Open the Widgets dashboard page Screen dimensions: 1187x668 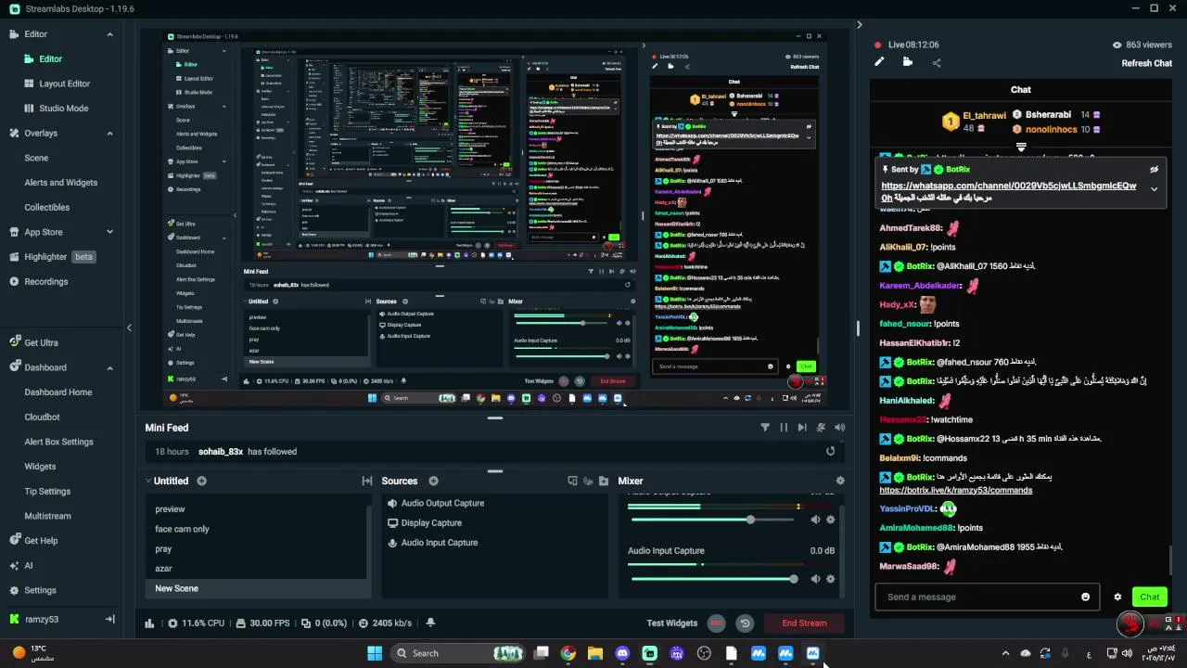click(x=40, y=467)
